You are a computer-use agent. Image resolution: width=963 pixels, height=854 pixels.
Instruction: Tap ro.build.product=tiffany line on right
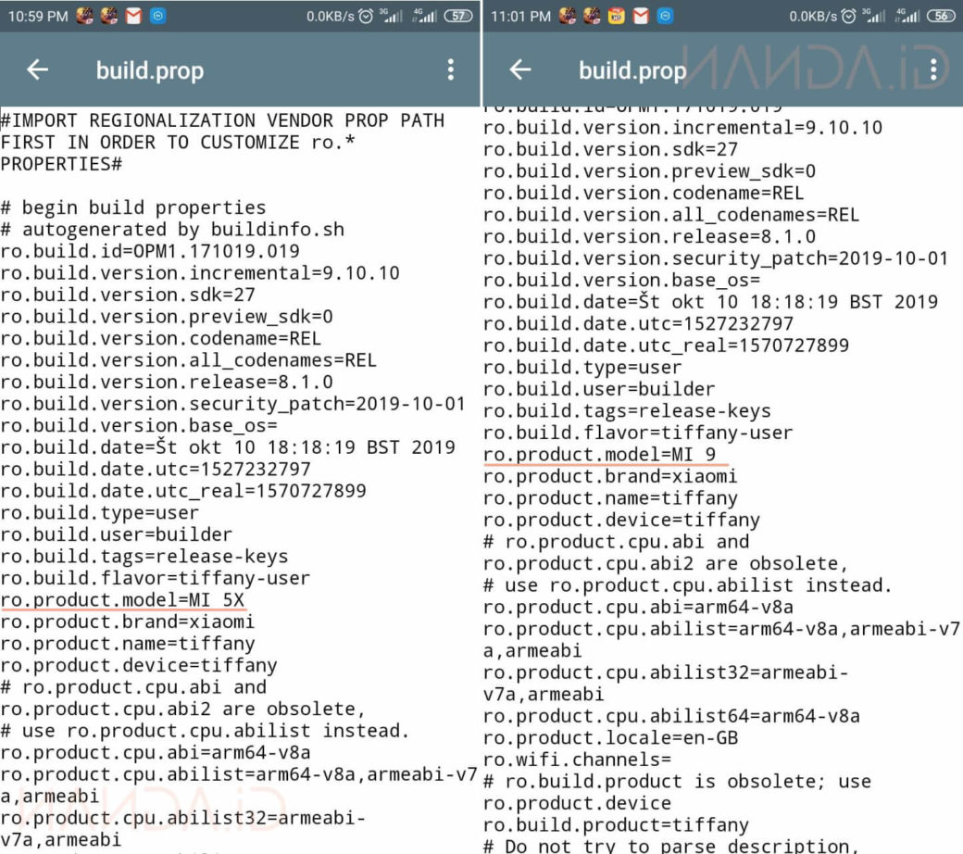pyautogui.click(x=616, y=824)
